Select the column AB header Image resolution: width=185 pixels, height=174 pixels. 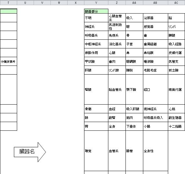pyautogui.click(x=156, y=3)
